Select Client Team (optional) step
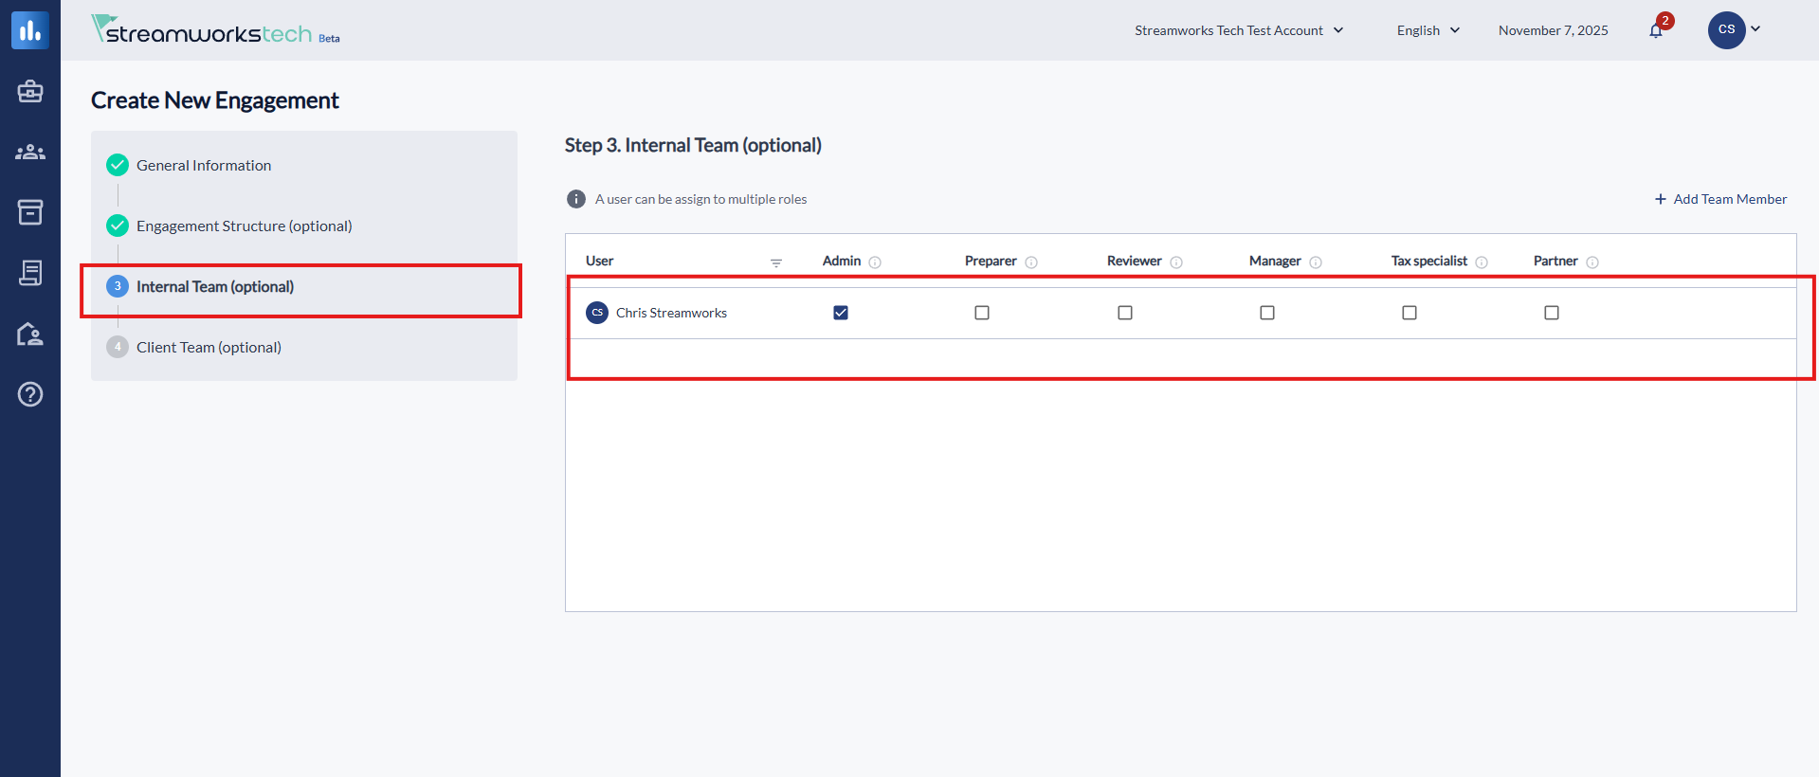This screenshot has height=777, width=1819. pos(209,348)
